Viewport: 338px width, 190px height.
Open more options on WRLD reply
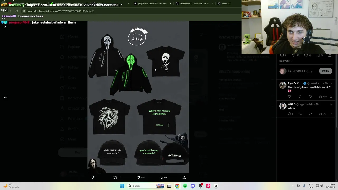click(331, 104)
